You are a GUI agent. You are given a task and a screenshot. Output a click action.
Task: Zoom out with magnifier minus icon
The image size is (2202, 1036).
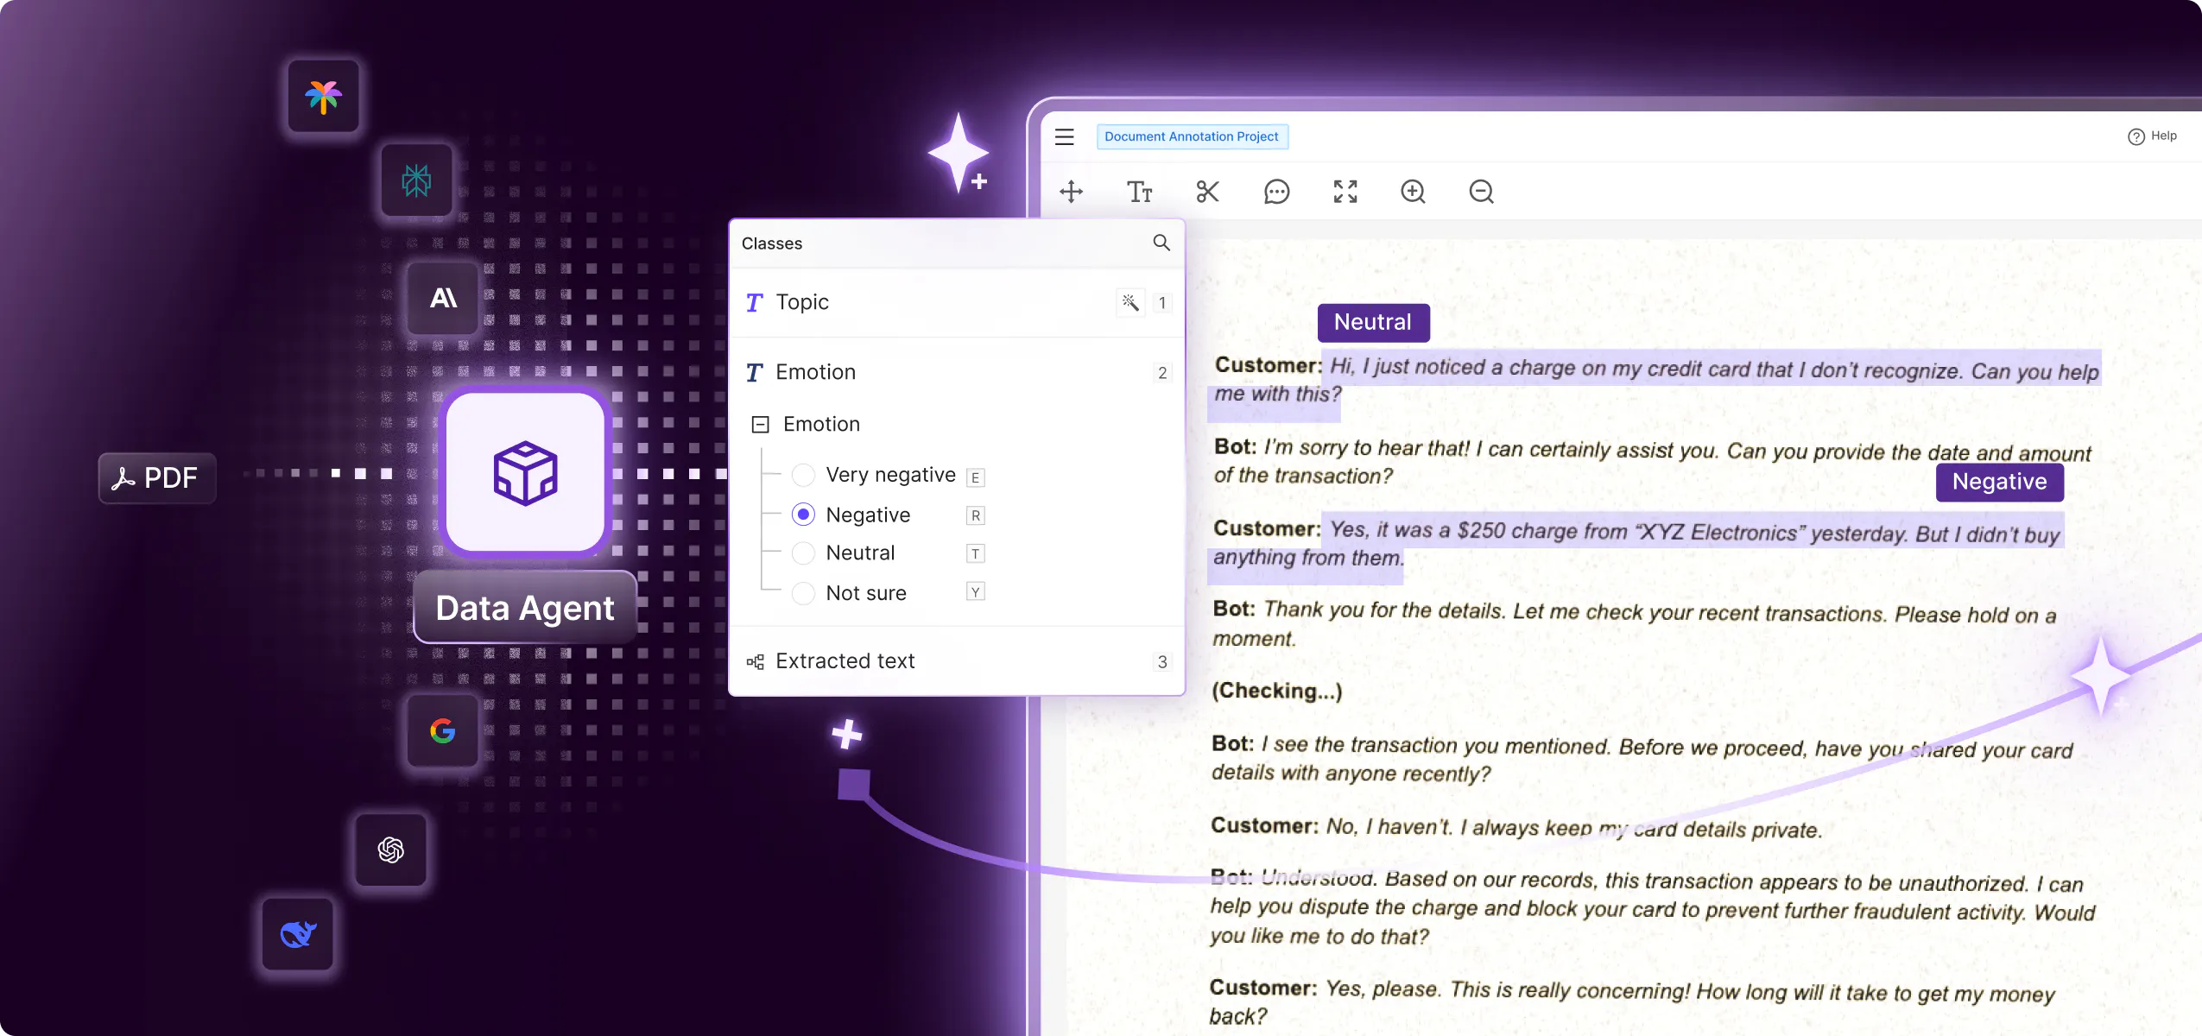pyautogui.click(x=1481, y=192)
